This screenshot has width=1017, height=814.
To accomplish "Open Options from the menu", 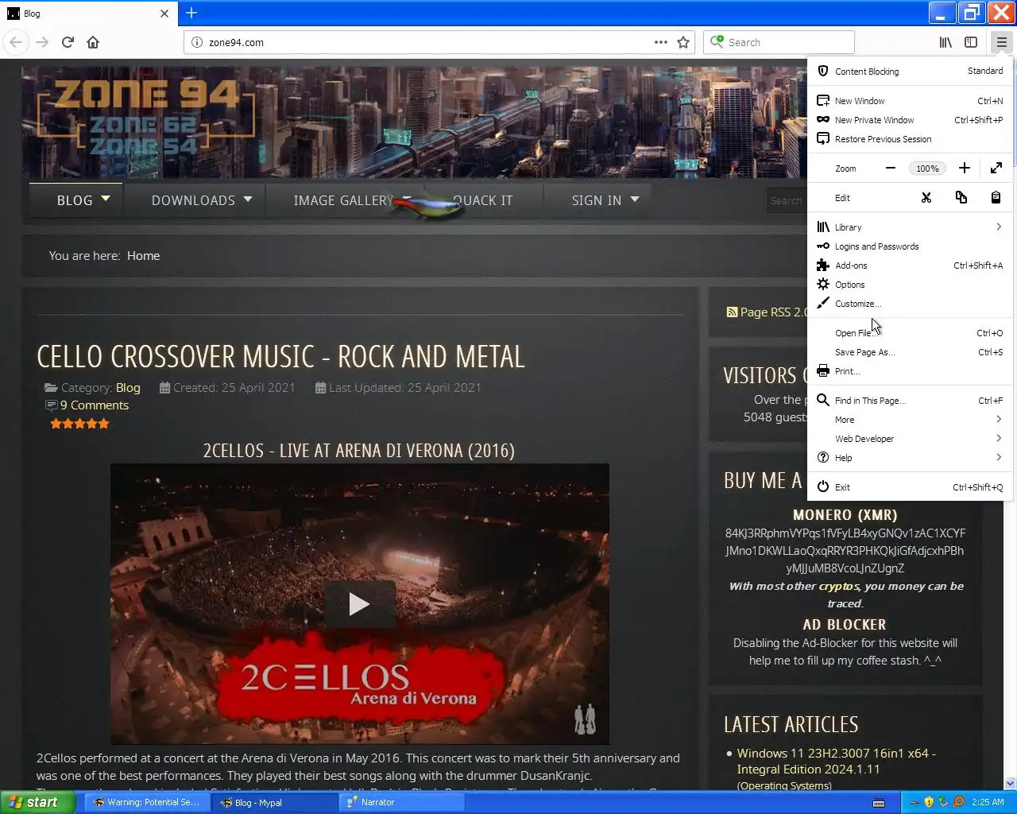I will pos(910,285).
